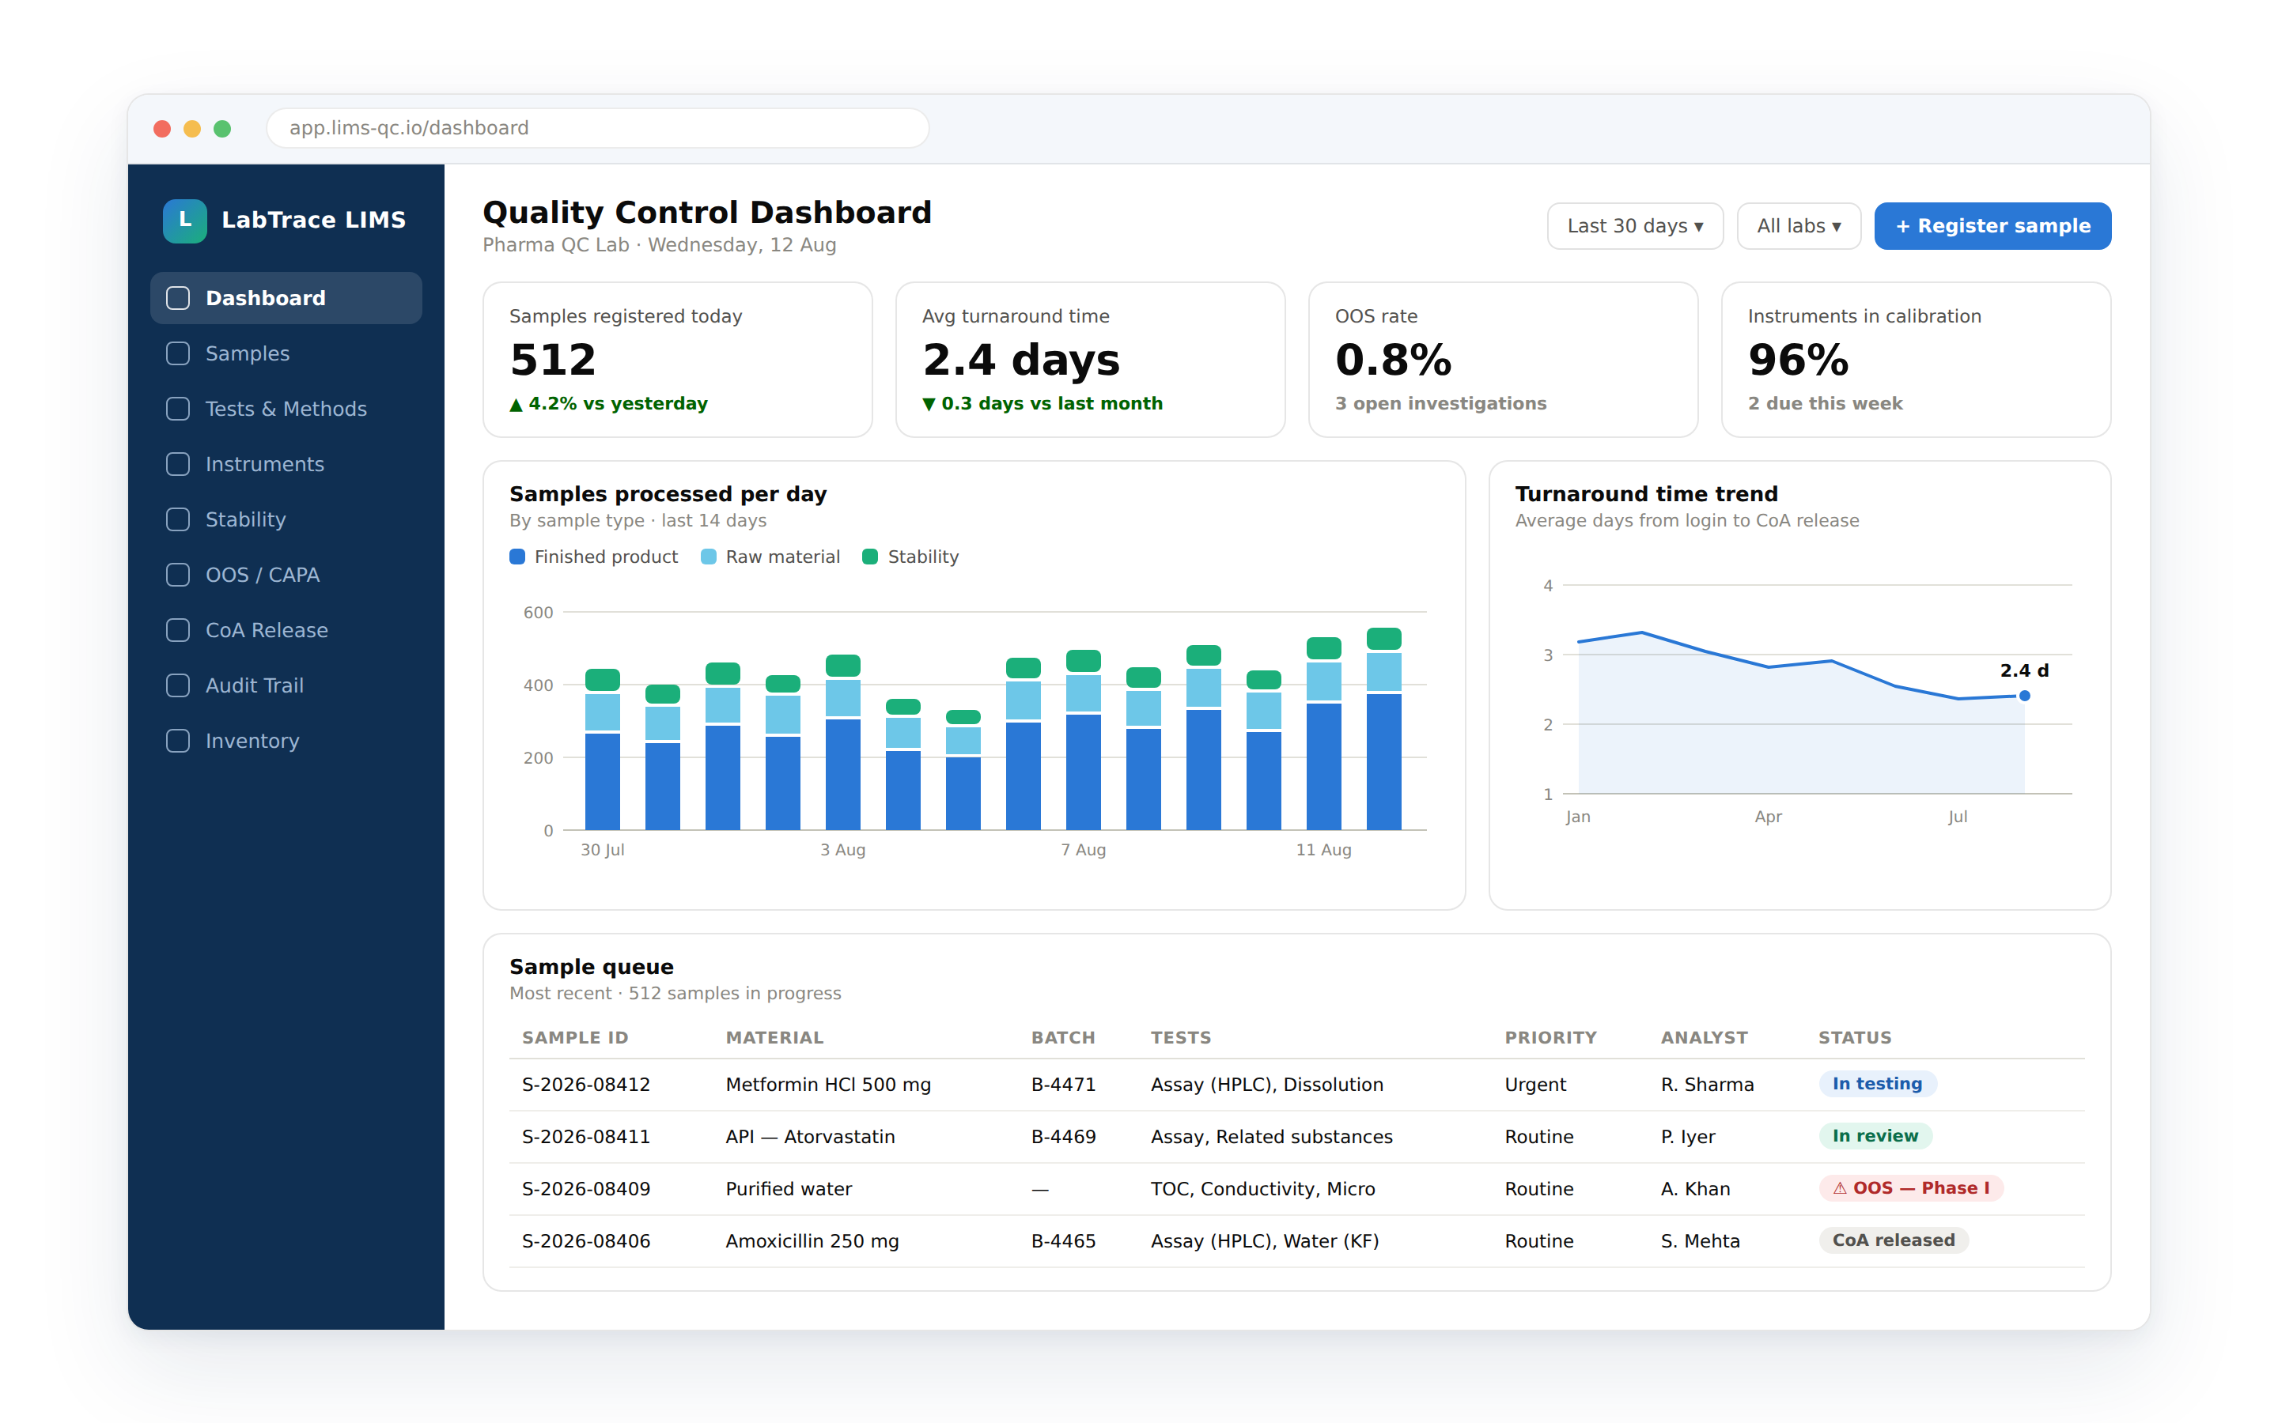Image resolution: width=2278 pixels, height=1423 pixels.
Task: Click the Samples sidebar icon
Action: (x=178, y=354)
